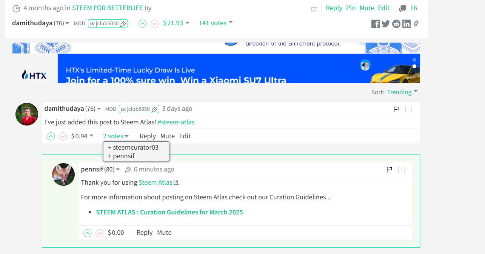Click the 3 days ago timestamp

pyautogui.click(x=177, y=109)
